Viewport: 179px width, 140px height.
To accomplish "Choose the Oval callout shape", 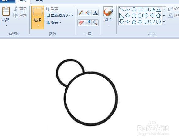I will [x=152, y=21].
